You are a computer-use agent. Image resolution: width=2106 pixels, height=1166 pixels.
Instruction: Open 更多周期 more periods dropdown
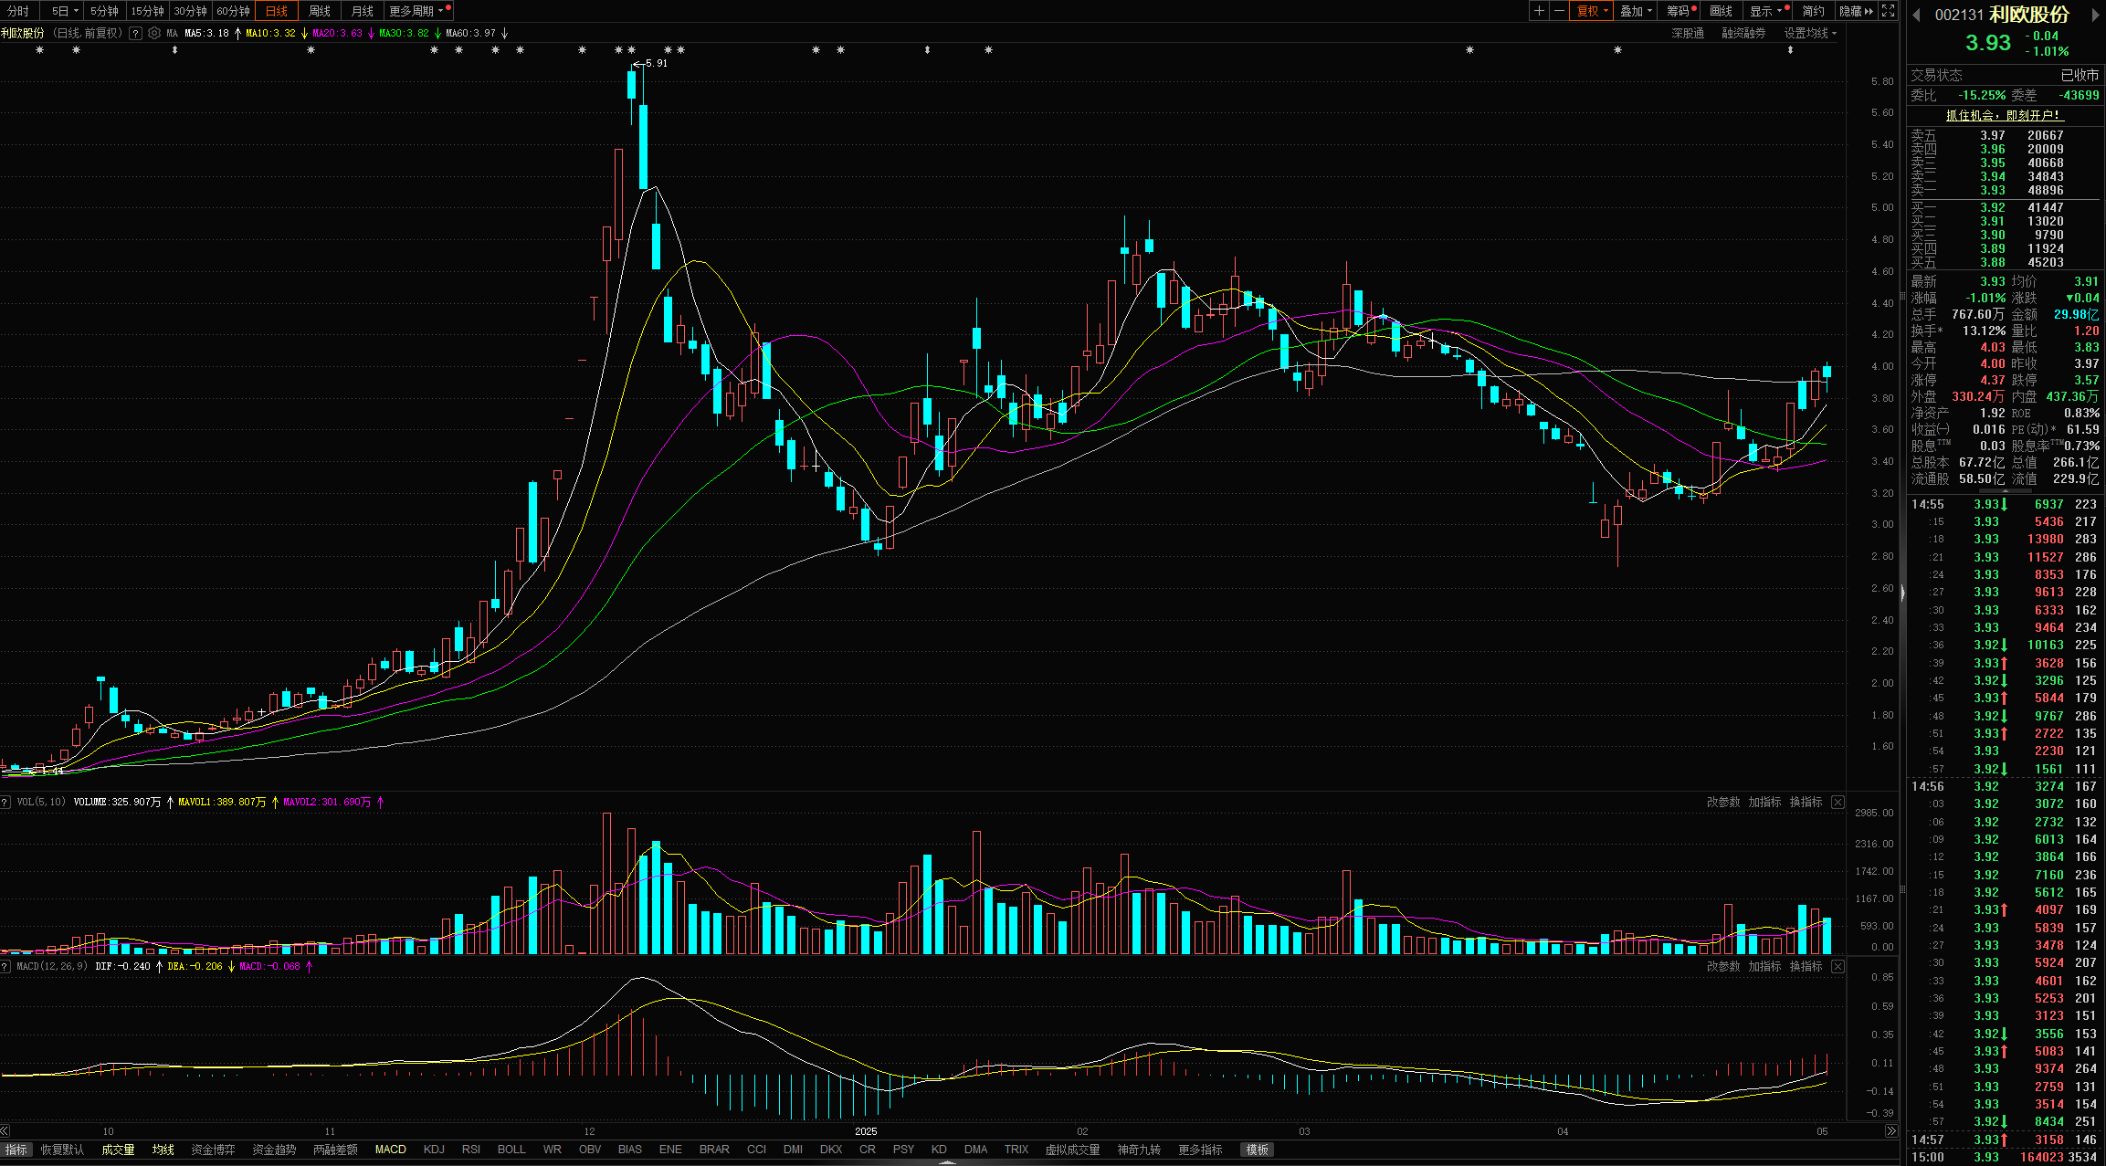[417, 11]
